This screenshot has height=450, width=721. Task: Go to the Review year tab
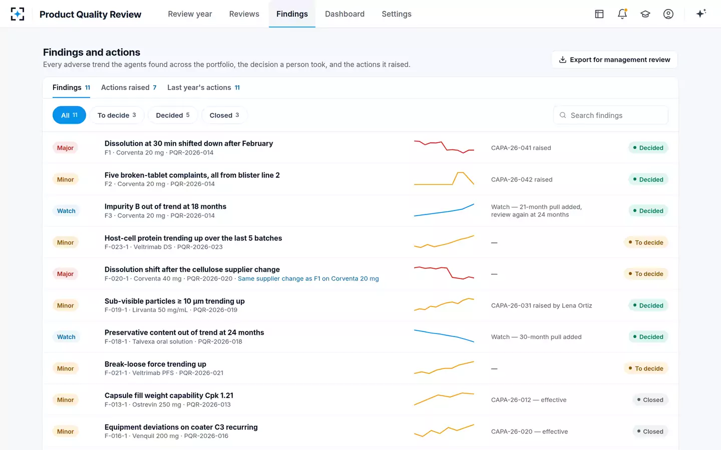tap(190, 14)
